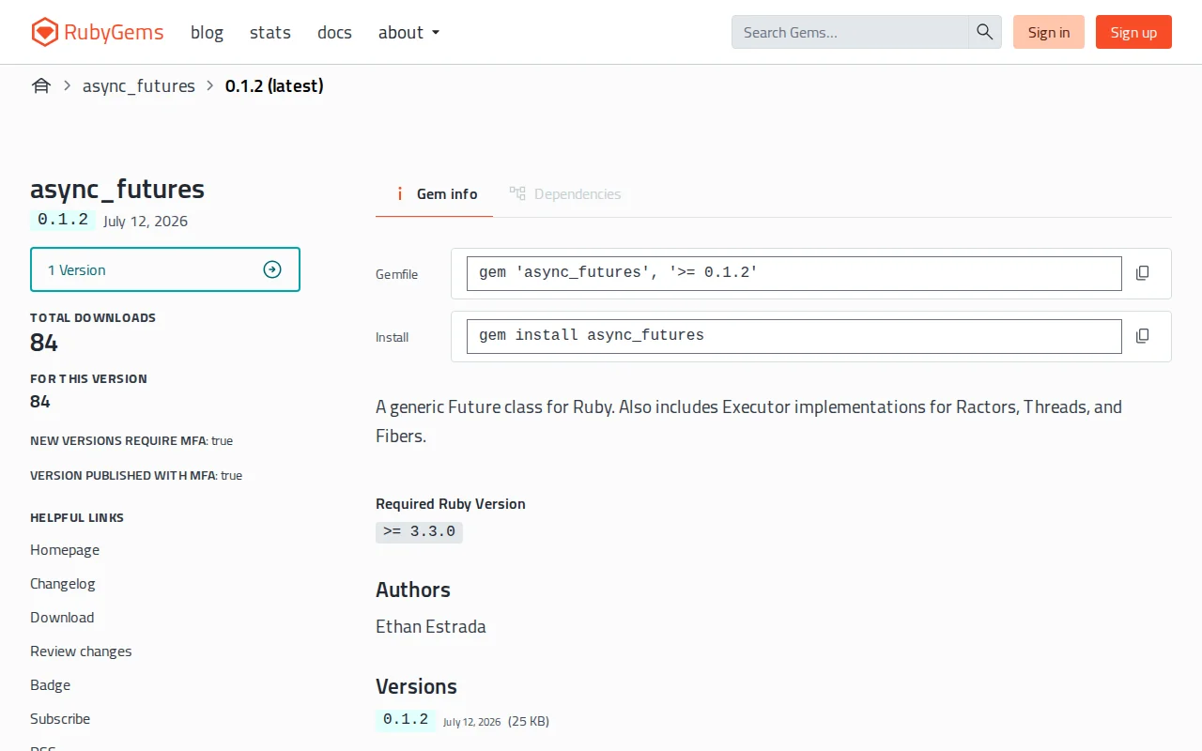Screen dimensions: 1202x751
Task: Click the NEW VERSIONS REQUIRE MFA text
Action: point(131,441)
